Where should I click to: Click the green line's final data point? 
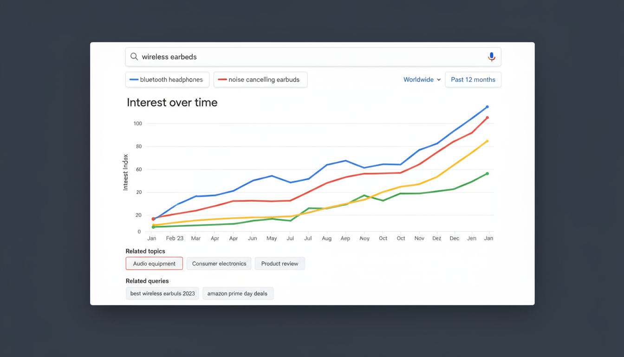tap(487, 174)
